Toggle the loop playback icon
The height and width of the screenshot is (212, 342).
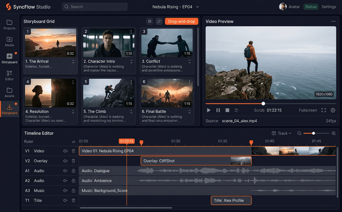tap(237, 110)
